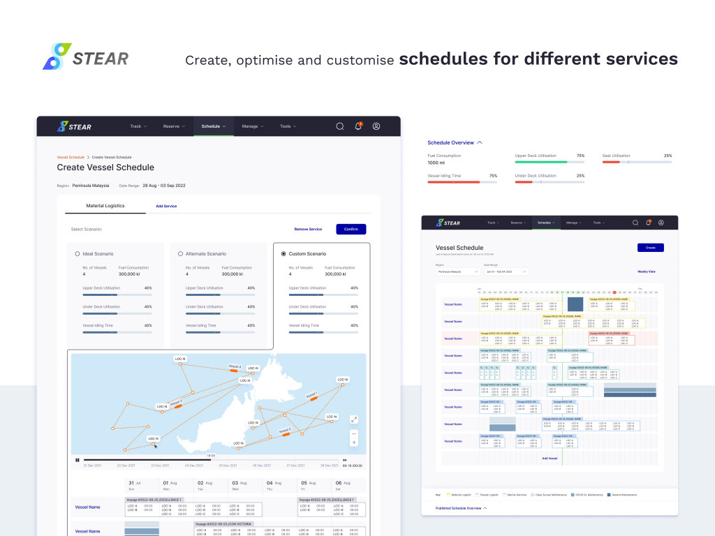Open the search icon in the navigation bar

[x=339, y=126]
